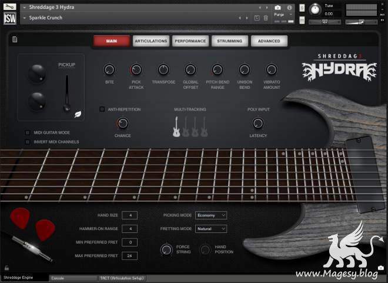Click the header volume slider
This screenshot has height=283, width=388.
tap(362, 22)
